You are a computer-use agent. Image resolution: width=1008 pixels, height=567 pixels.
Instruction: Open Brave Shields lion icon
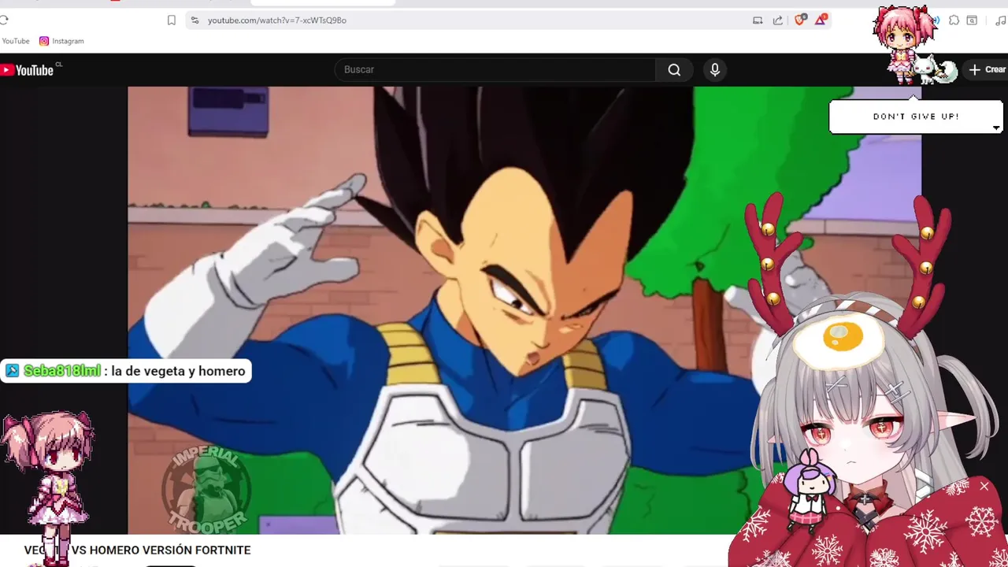[800, 20]
